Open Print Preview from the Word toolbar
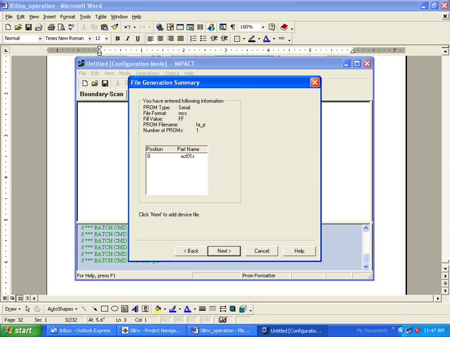This screenshot has height=337, width=450. (61, 27)
